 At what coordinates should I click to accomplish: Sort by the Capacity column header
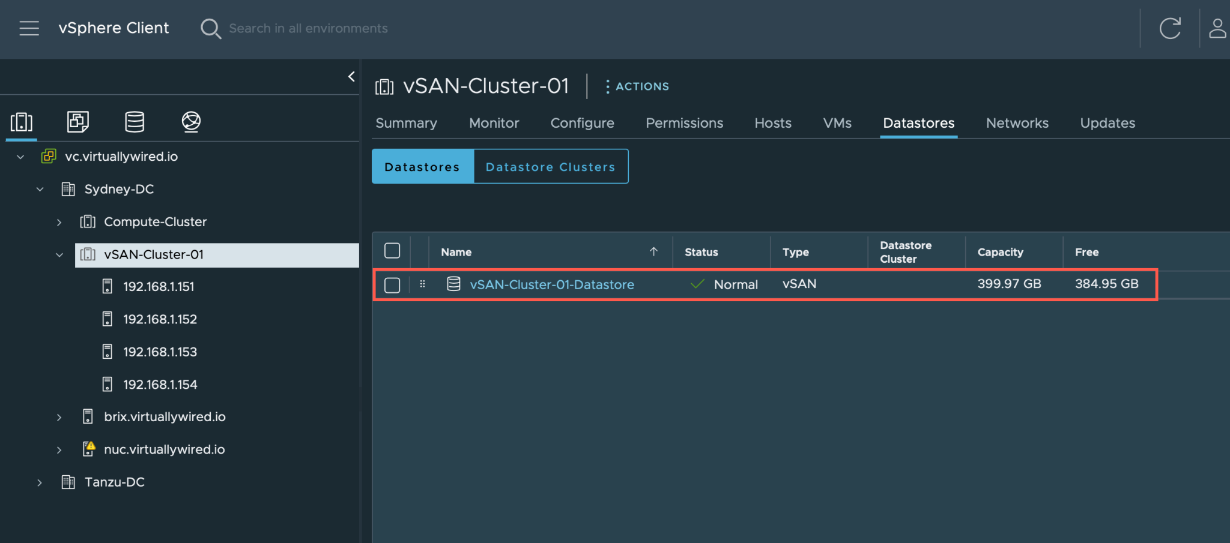[1001, 252]
